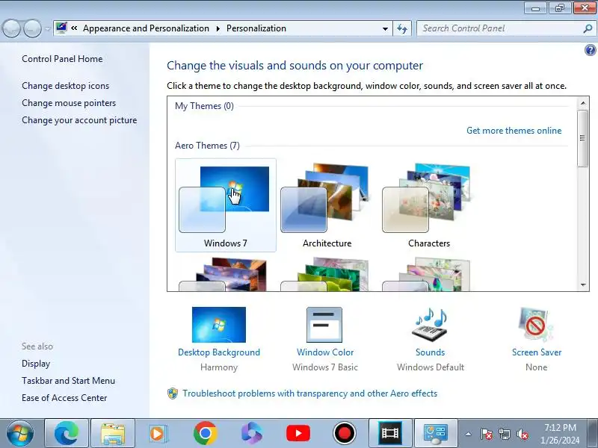Open YouTube from the taskbar
The image size is (598, 448).
click(298, 433)
